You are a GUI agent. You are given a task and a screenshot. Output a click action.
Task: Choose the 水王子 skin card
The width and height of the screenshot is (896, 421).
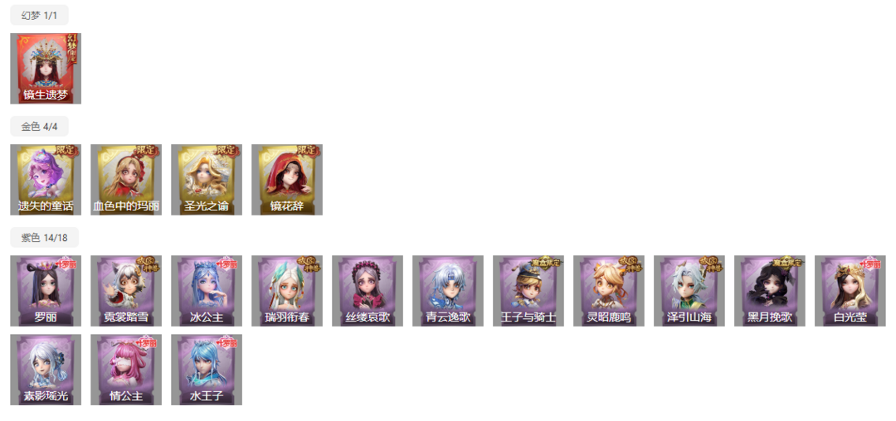tap(207, 370)
